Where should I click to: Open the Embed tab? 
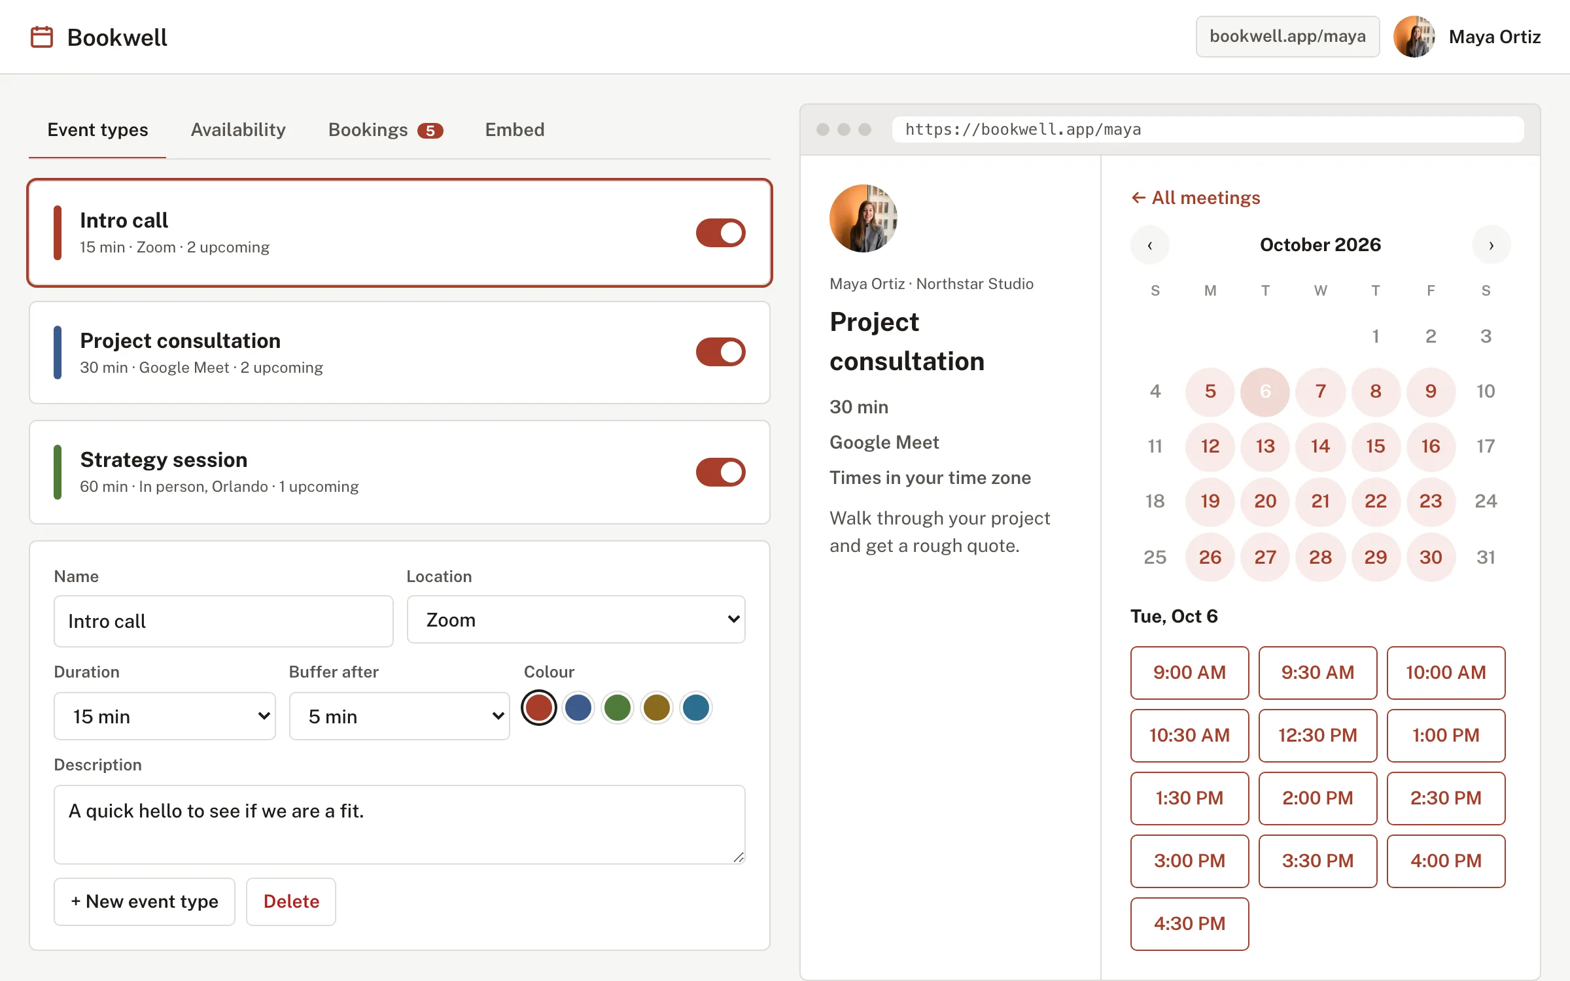click(515, 130)
